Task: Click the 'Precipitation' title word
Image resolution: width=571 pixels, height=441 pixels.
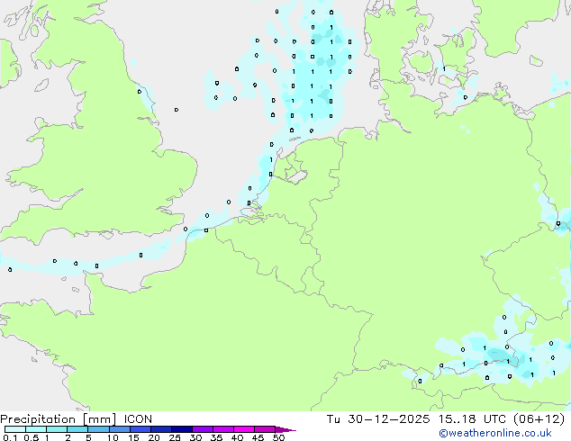Action: [38, 419]
